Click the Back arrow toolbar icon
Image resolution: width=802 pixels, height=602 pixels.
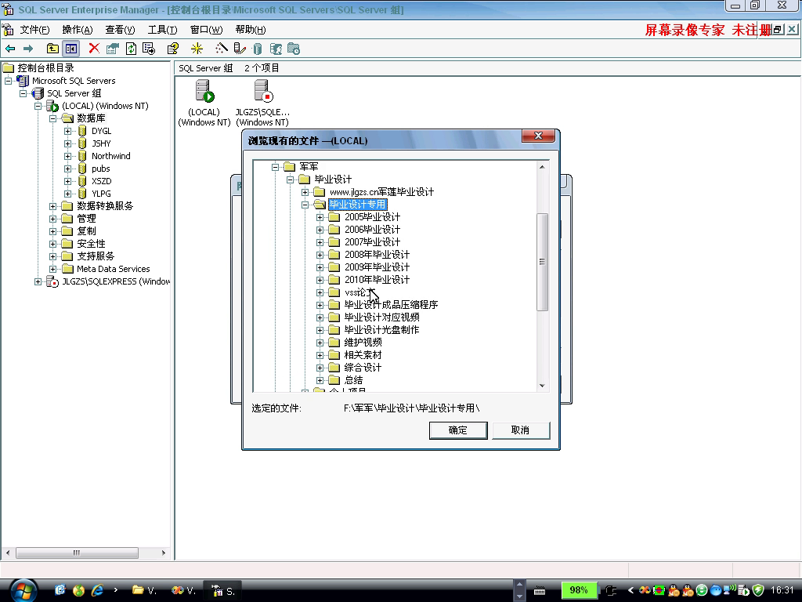10,49
